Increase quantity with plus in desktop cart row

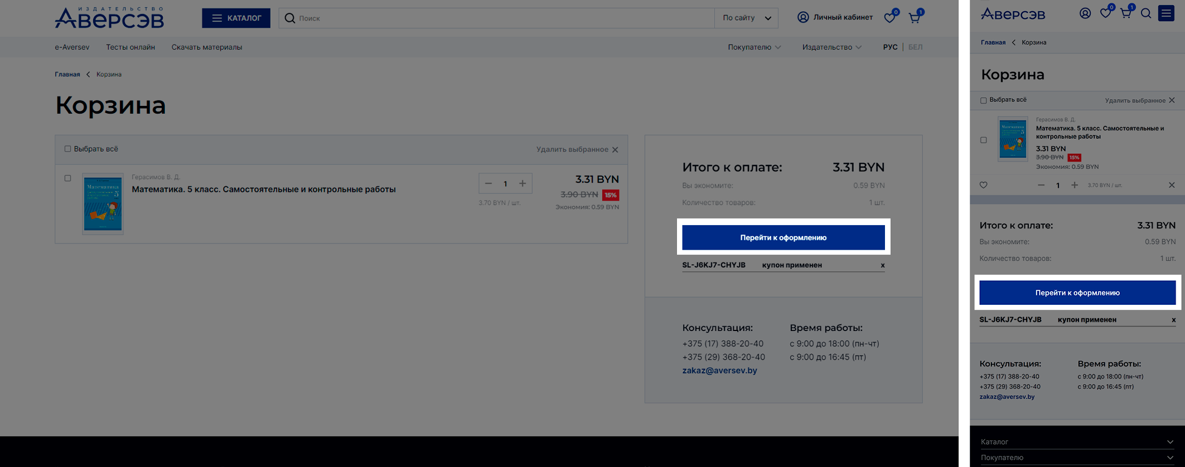523,183
